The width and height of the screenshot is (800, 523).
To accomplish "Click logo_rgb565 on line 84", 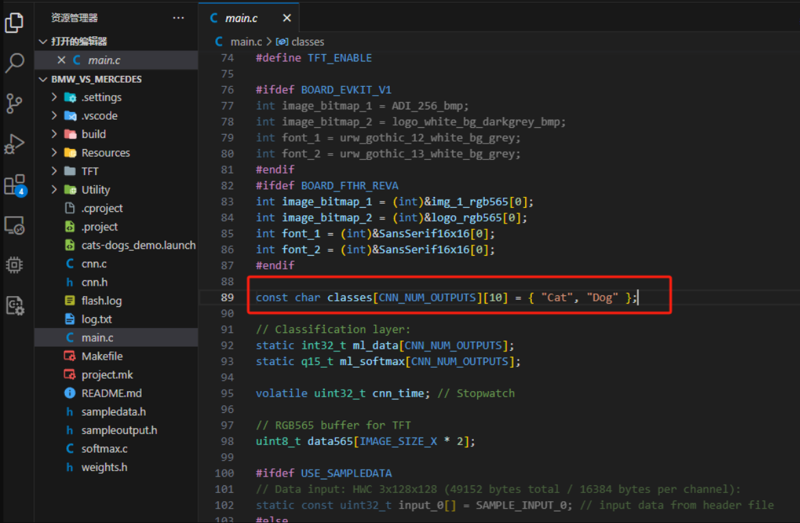I will point(467,217).
